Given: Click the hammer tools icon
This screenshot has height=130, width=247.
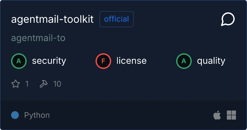Looking at the screenshot, I should [x=44, y=84].
